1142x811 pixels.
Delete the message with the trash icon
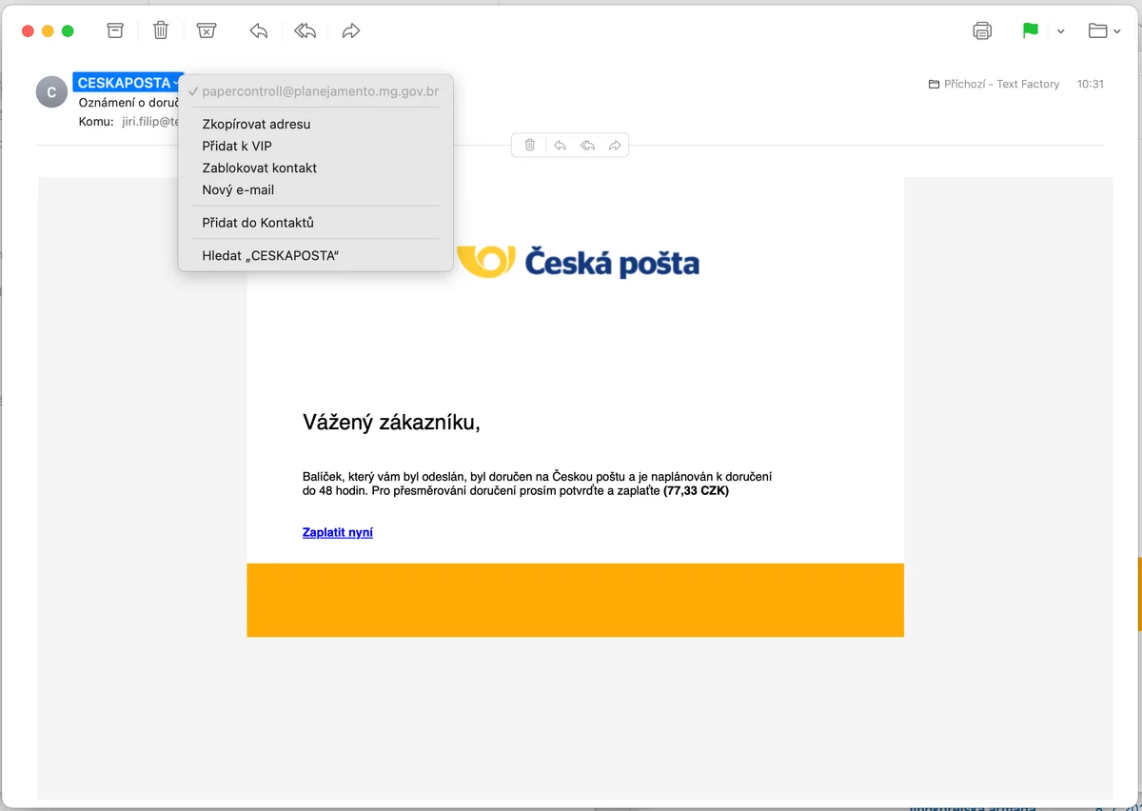coord(160,30)
